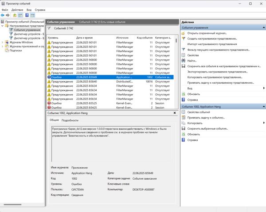266x212 pixels.
Task: Click the funnel icon above События: 3 742
Action: coord(49,28)
